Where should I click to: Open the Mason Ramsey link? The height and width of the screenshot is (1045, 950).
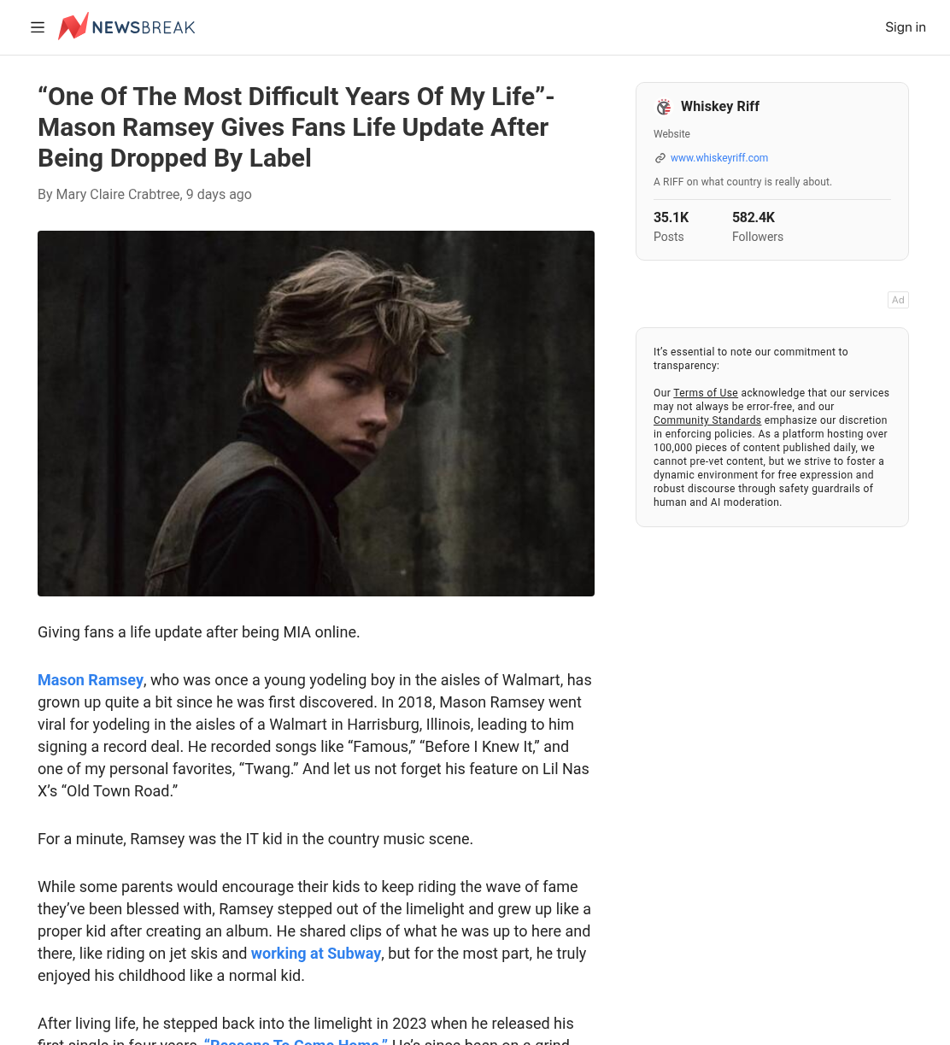pyautogui.click(x=91, y=680)
